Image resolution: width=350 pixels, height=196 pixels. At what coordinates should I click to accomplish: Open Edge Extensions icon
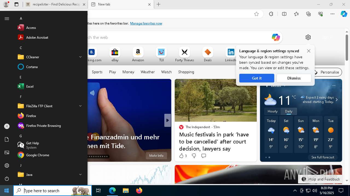point(271,14)
